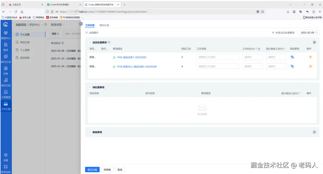
Task: Click help icon next to 工作时长(h)
Action: coord(259,49)
